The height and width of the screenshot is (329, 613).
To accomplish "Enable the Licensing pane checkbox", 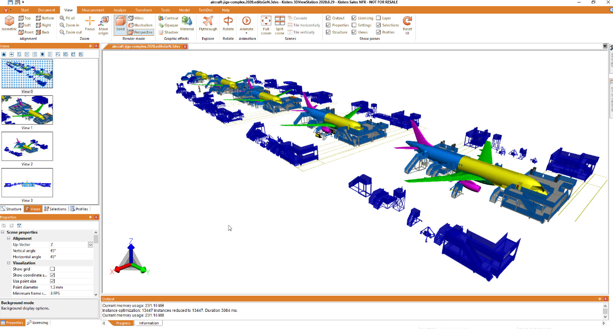I will pyautogui.click(x=354, y=18).
